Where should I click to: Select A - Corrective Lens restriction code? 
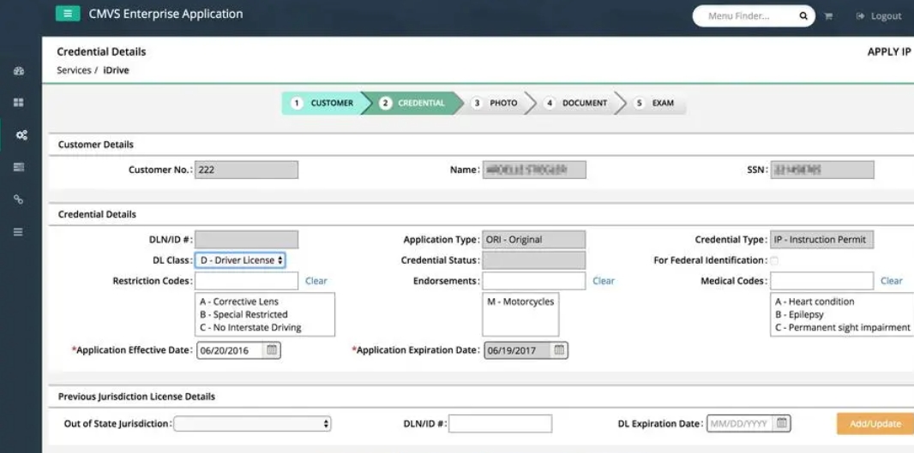tap(239, 301)
